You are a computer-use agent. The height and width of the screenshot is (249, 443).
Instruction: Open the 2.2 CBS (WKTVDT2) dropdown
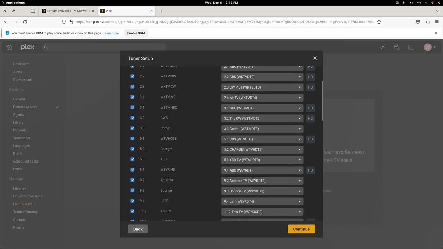[262, 77]
